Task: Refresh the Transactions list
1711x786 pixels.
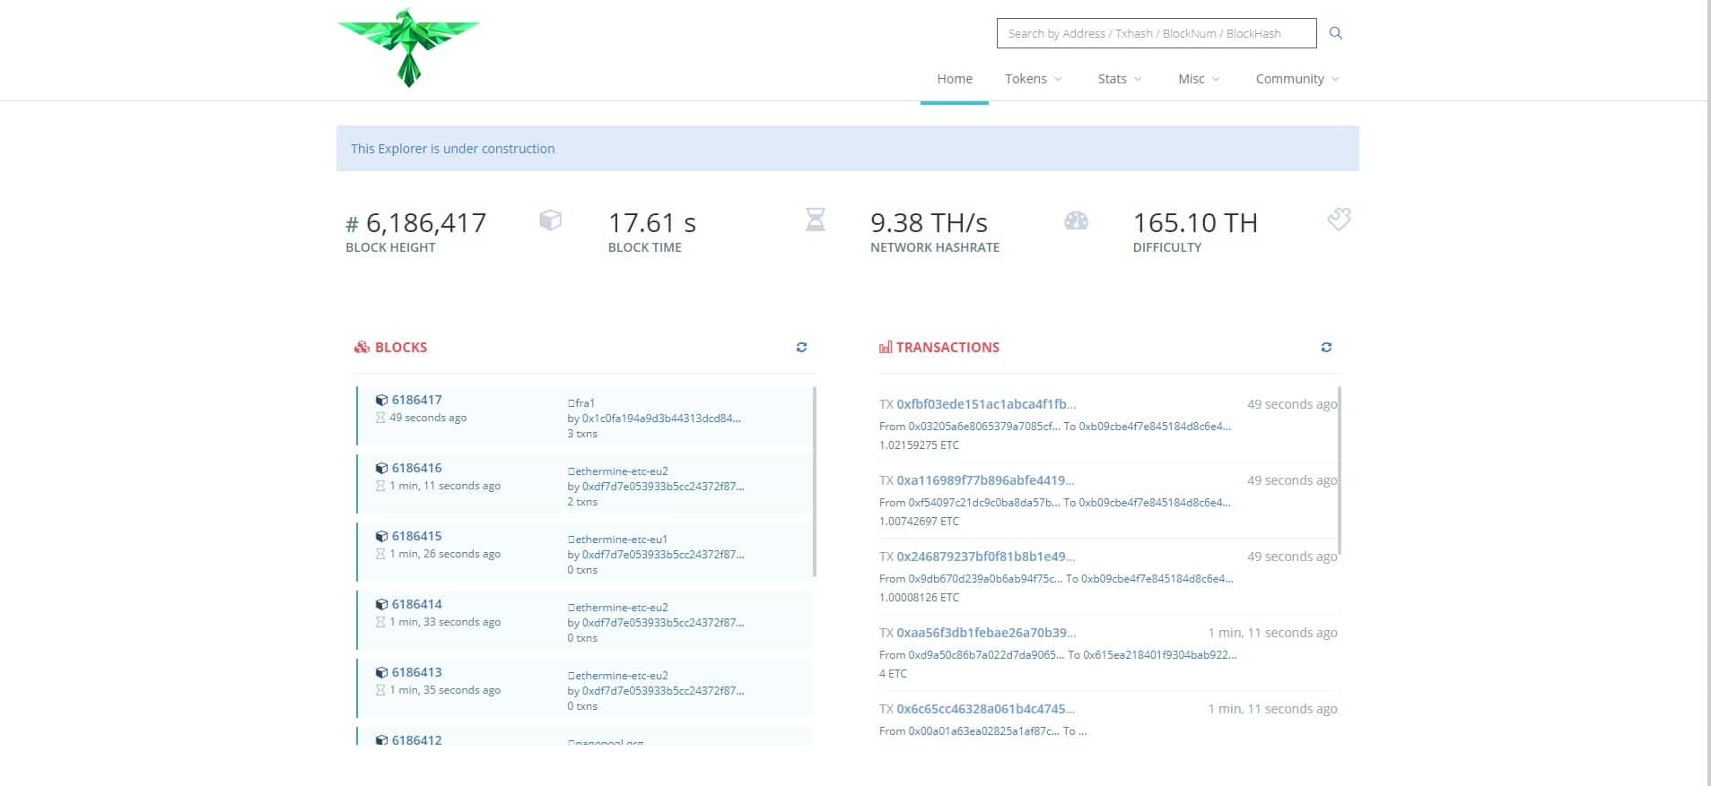Action: 1326,347
